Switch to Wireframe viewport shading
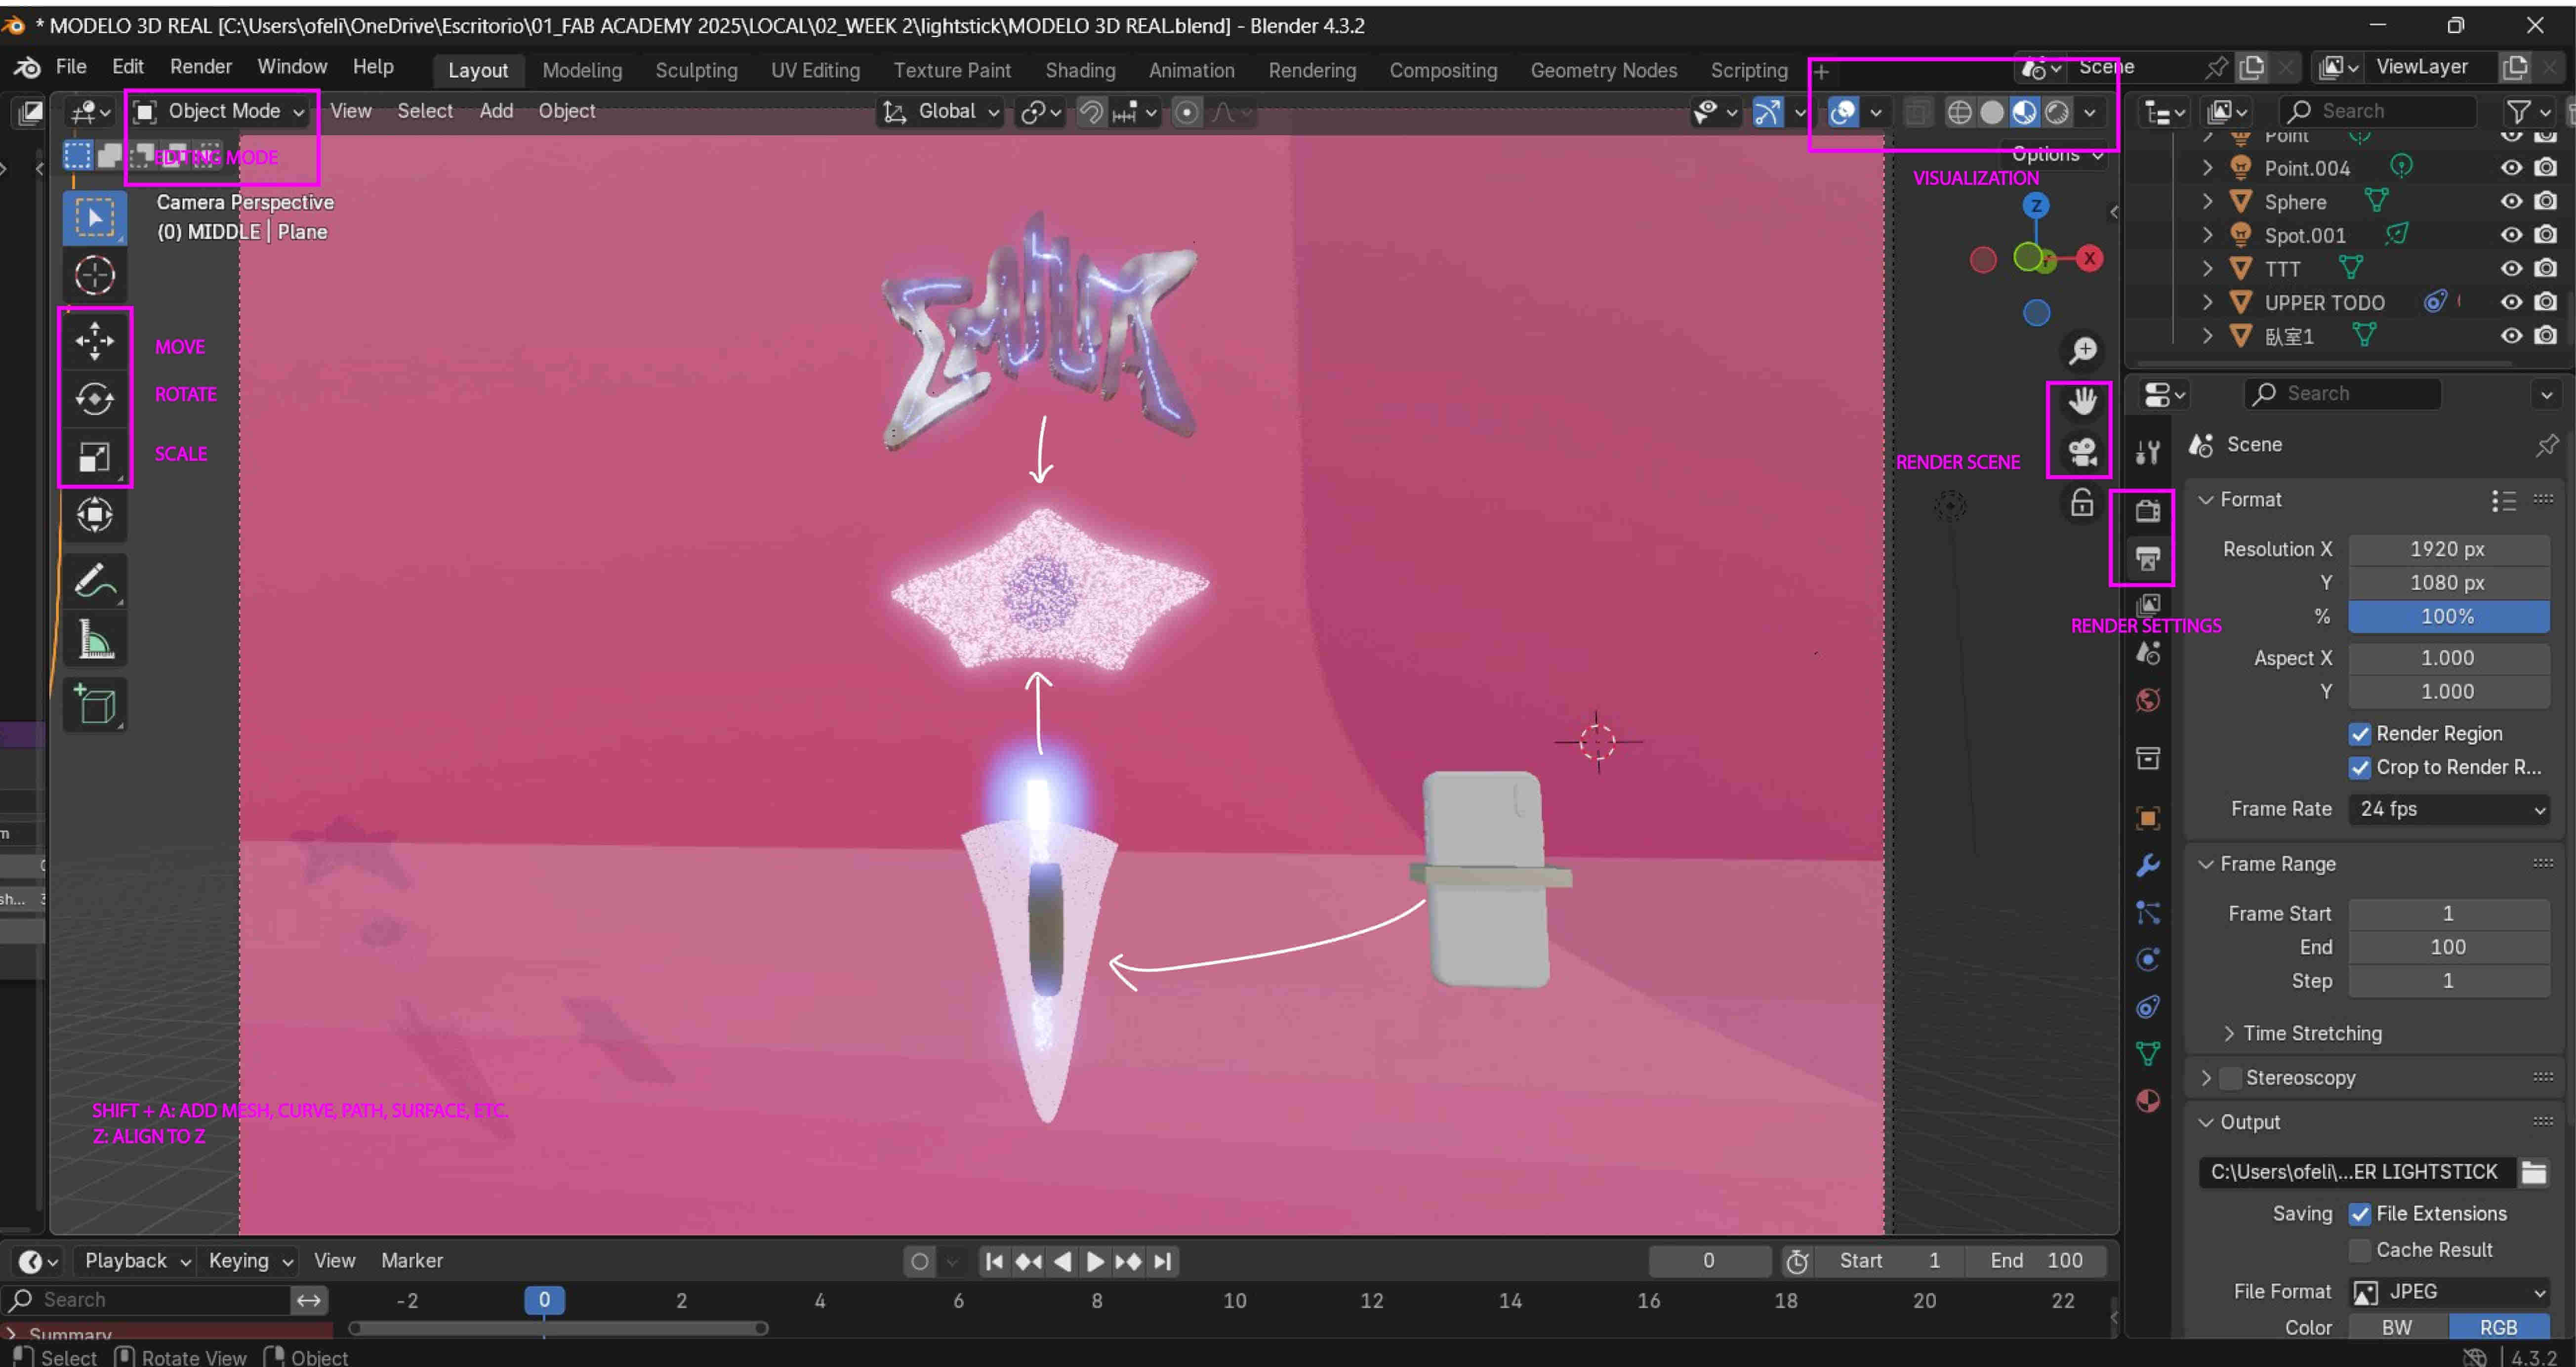The height and width of the screenshot is (1367, 2576). pos(1960,112)
